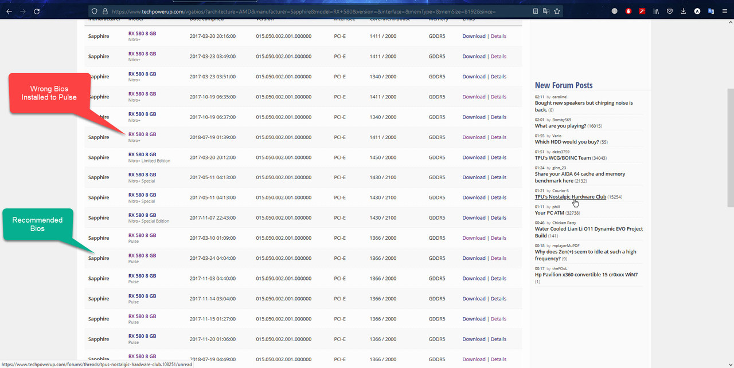Open RX 580 8 GB Nitro+ Special Edition model link
The image size is (734, 368).
[x=142, y=215]
